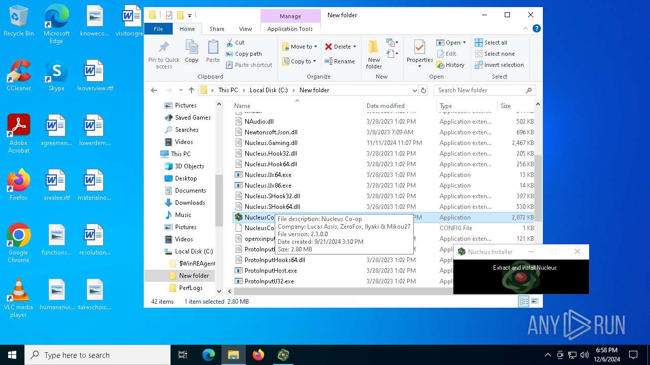Click the Edit command in Open group
Viewport: 650px width, 365px height.
tap(446, 54)
